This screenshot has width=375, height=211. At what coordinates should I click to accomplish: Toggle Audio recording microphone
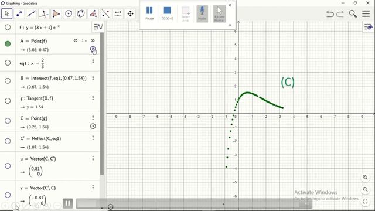202,13
